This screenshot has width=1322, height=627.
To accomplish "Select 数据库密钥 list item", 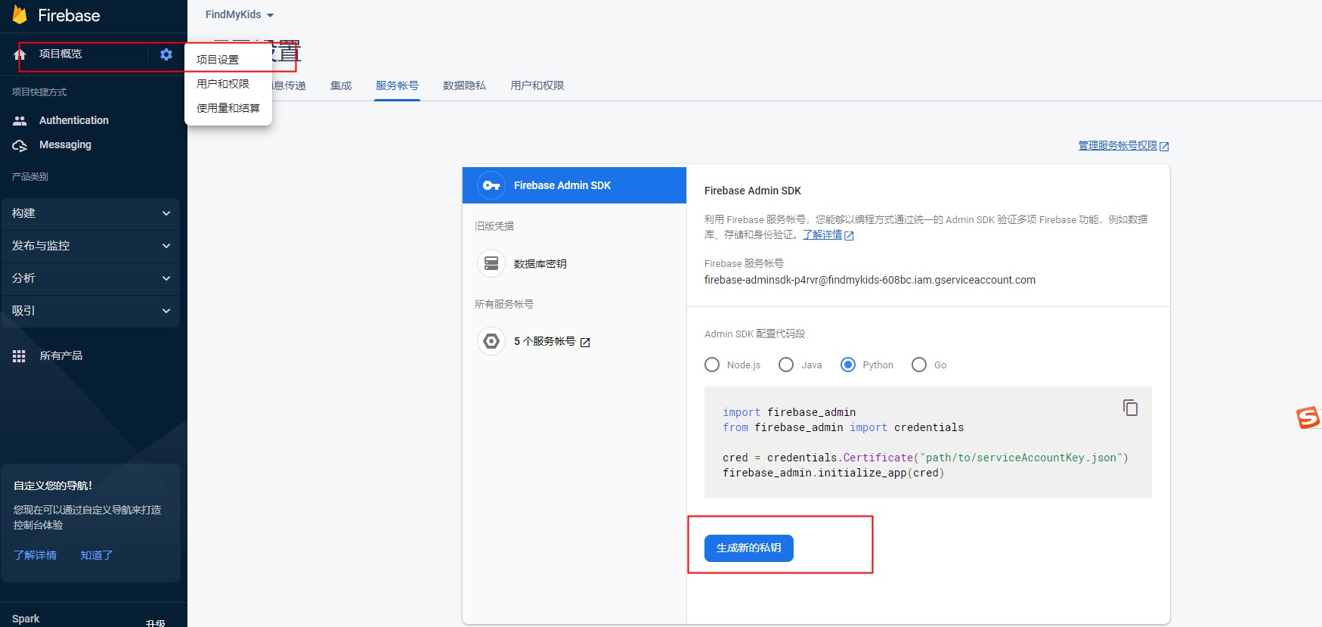I will pos(574,263).
